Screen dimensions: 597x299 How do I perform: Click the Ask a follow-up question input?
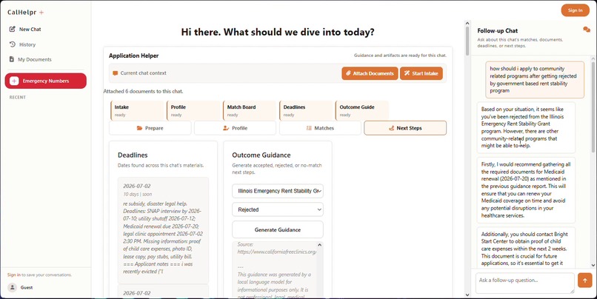[524, 283]
